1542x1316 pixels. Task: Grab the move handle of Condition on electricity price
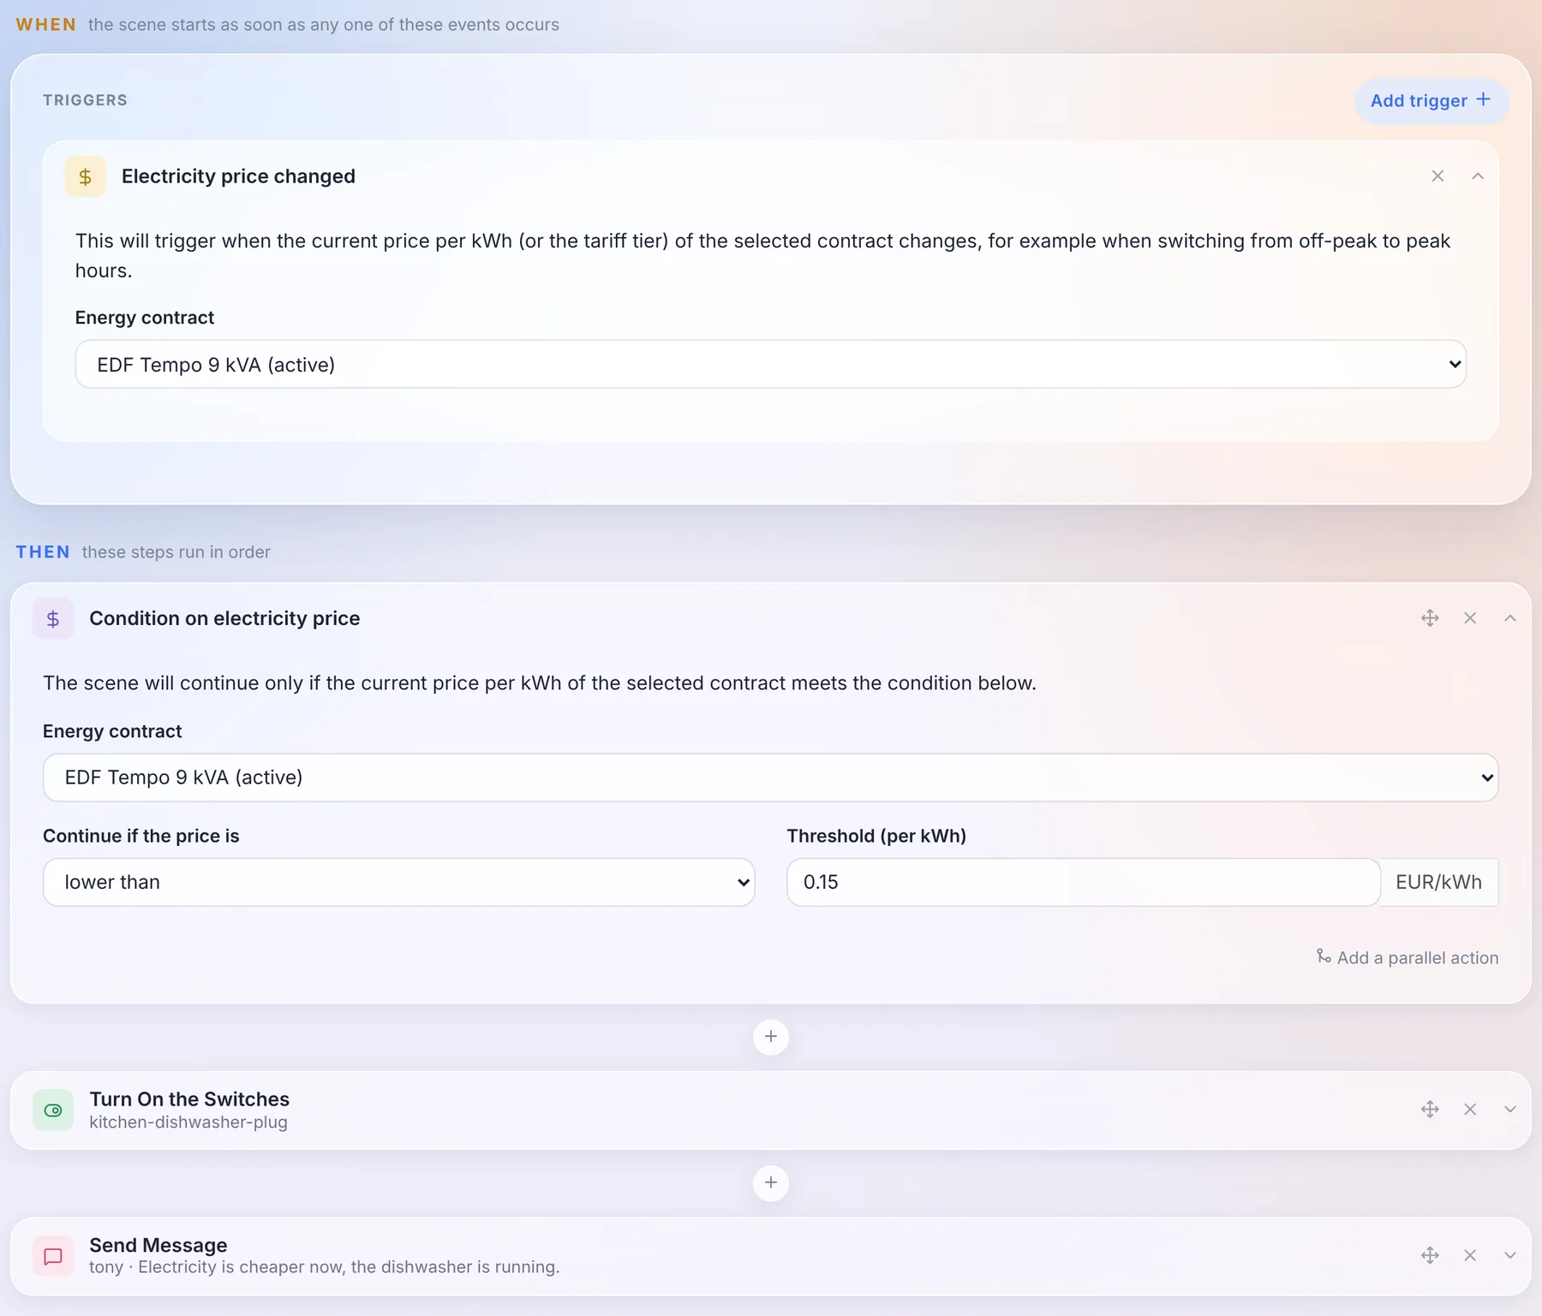click(x=1430, y=618)
